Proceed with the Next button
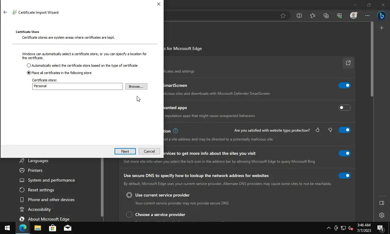Screen dimensions: 390x234 (125, 151)
